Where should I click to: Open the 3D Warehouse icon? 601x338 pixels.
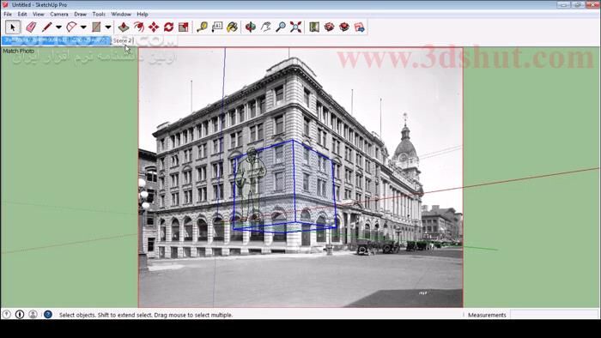[x=329, y=27]
